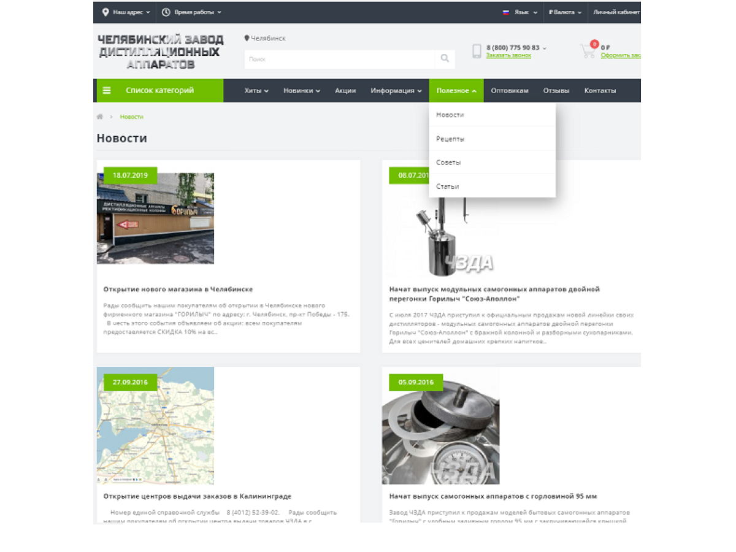This screenshot has width=736, height=552.
Task: Click inside the Поиск search field
Action: pyautogui.click(x=339, y=59)
